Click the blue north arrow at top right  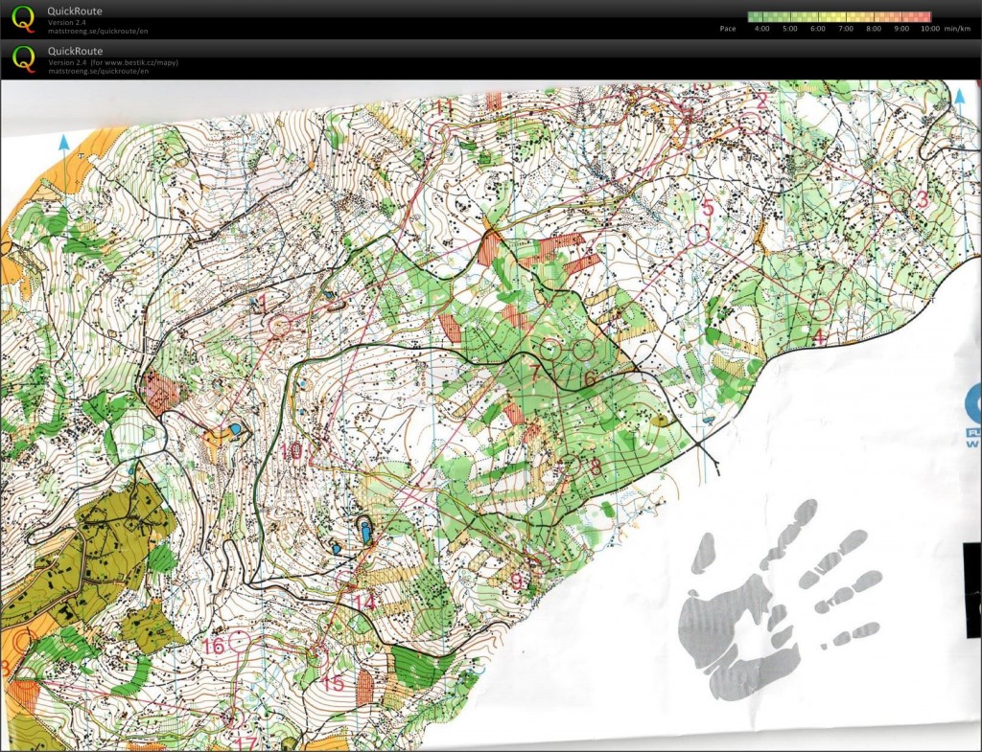960,96
